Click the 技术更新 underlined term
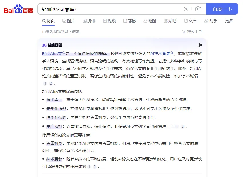 54,159
